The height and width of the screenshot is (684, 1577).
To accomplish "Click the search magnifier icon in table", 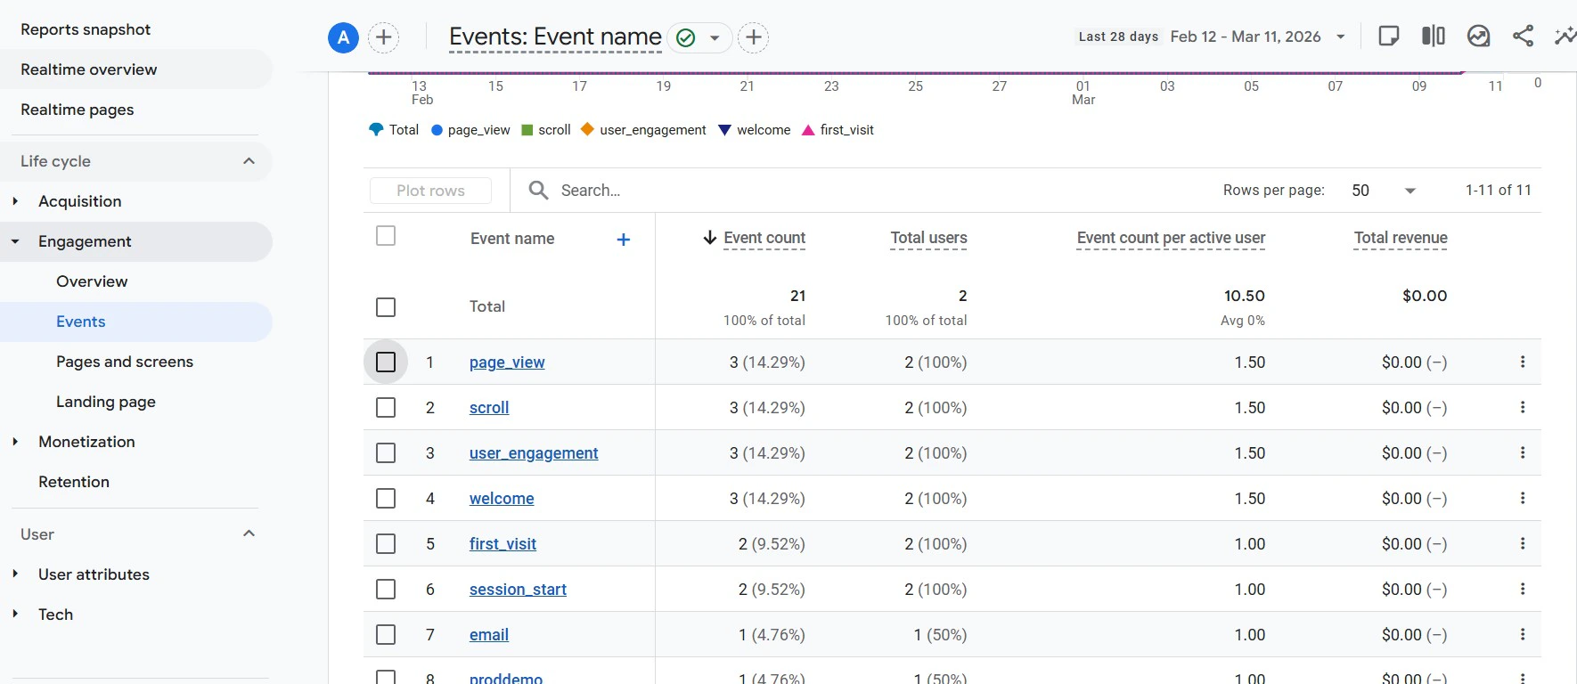I will click(x=538, y=190).
